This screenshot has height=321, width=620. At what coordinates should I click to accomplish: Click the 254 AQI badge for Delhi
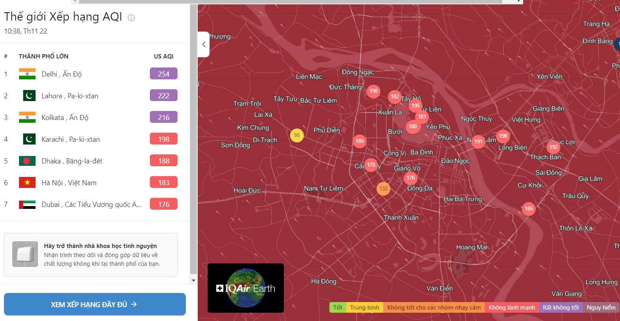164,74
